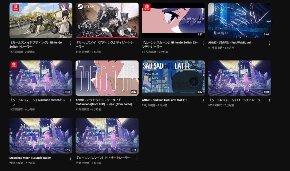
Task: Open three-dot menu for ガールズメイドプディング ティザートレーラー
Action: pyautogui.click(x=137, y=43)
